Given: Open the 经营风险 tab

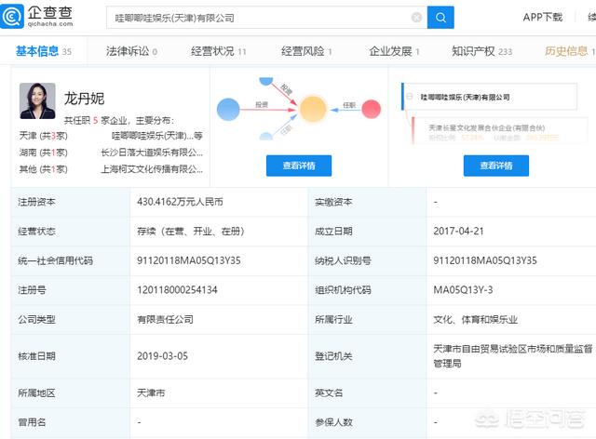Looking at the screenshot, I should tap(306, 51).
